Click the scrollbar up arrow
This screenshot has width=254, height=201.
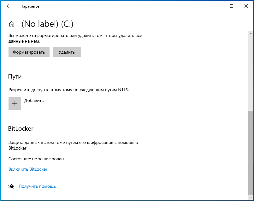[x=251, y=34]
